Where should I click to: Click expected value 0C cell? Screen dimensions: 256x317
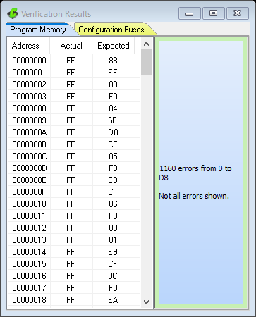click(113, 276)
